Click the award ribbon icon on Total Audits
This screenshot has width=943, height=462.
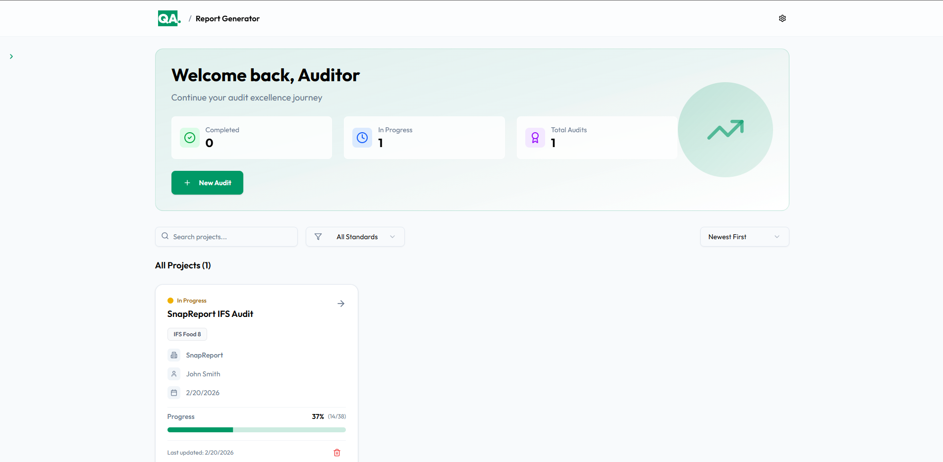[x=535, y=138]
